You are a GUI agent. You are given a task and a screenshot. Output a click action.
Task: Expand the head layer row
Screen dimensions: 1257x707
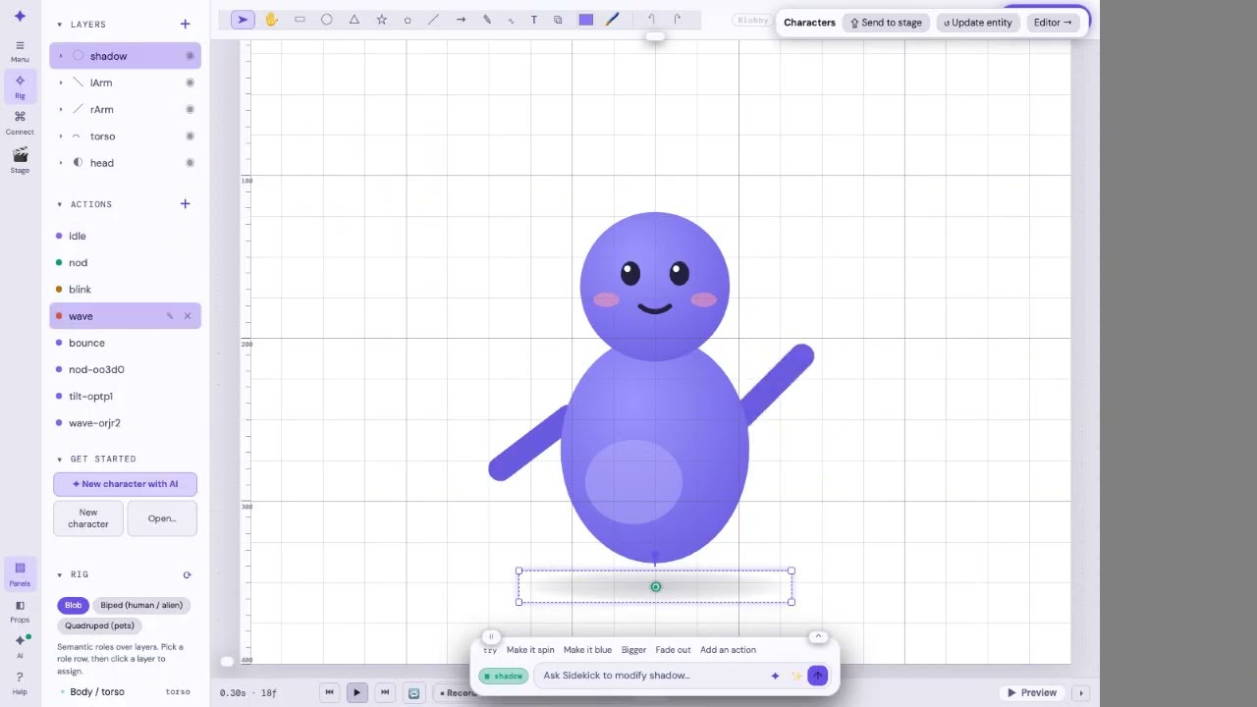tap(61, 163)
